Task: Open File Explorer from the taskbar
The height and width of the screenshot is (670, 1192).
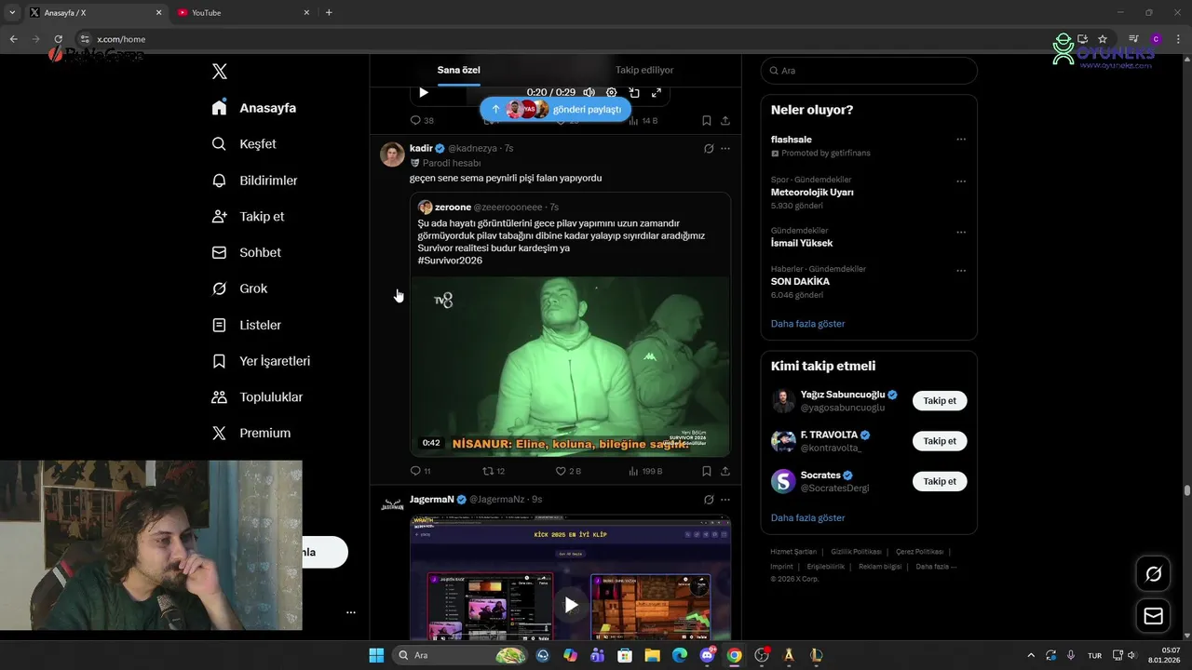Action: point(653,655)
